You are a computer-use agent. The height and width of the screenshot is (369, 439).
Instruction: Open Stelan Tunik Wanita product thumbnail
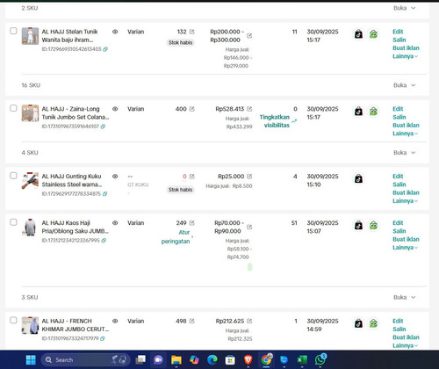30,36
